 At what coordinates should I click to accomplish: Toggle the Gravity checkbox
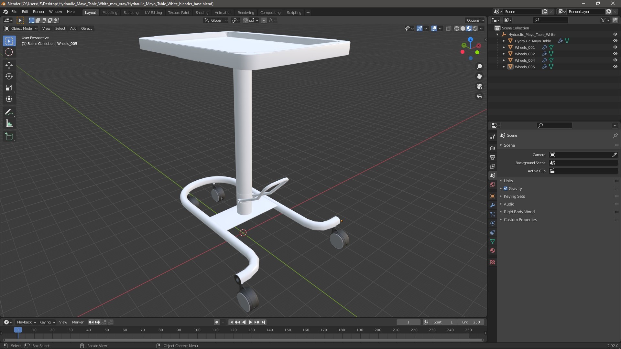506,189
